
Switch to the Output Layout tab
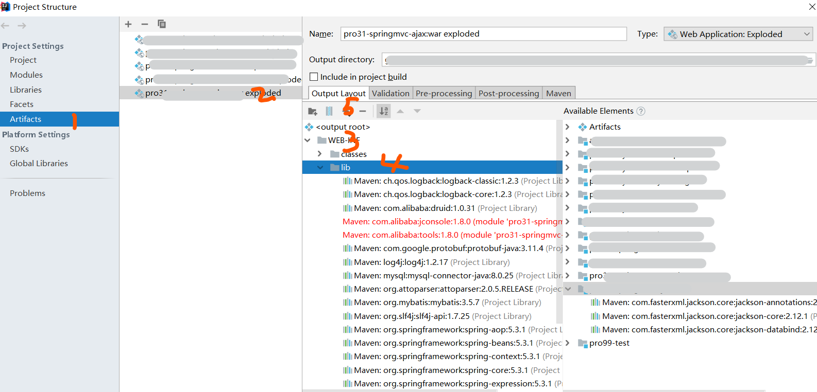[338, 93]
